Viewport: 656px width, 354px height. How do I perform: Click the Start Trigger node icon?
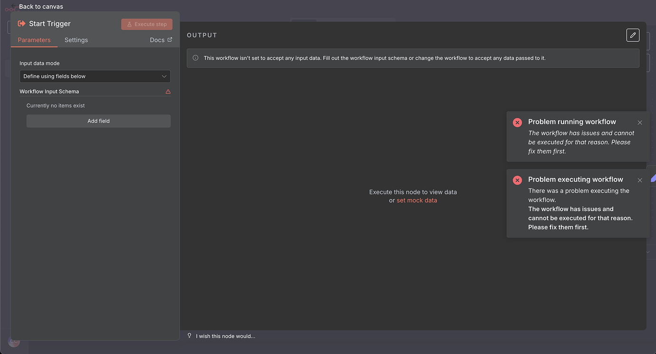21,23
